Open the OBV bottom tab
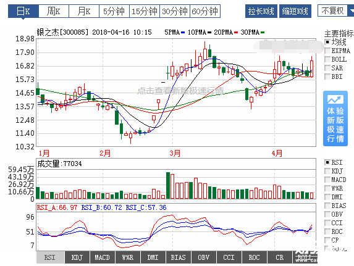Screen dimensions: 354x266 204,257
